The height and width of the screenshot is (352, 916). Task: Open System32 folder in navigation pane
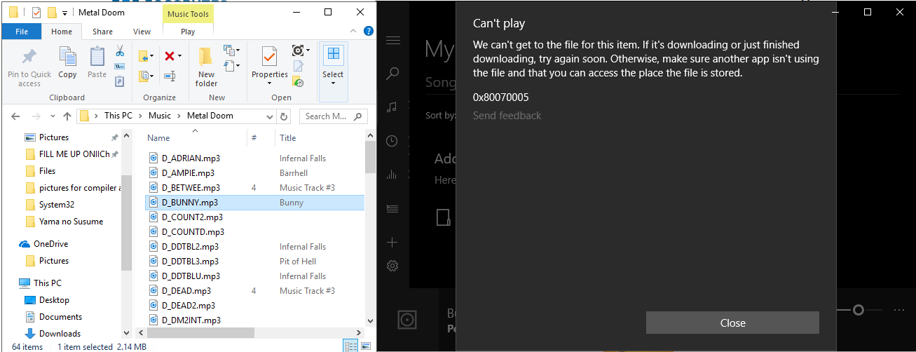pos(56,205)
